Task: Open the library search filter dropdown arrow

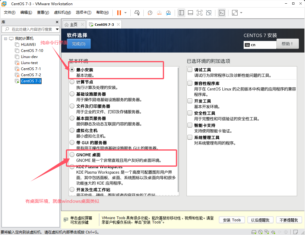Action: pos(57,29)
